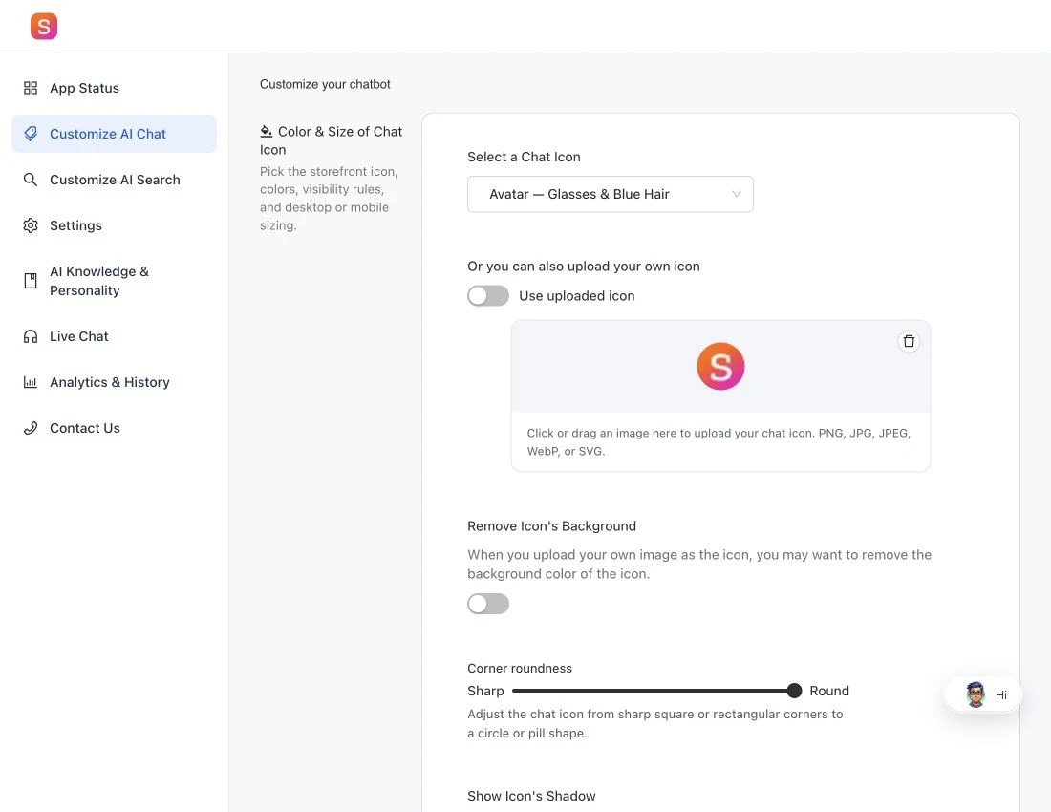Open AI Knowledge & Personality
Screen dimensions: 1051x812
[x=114, y=281]
